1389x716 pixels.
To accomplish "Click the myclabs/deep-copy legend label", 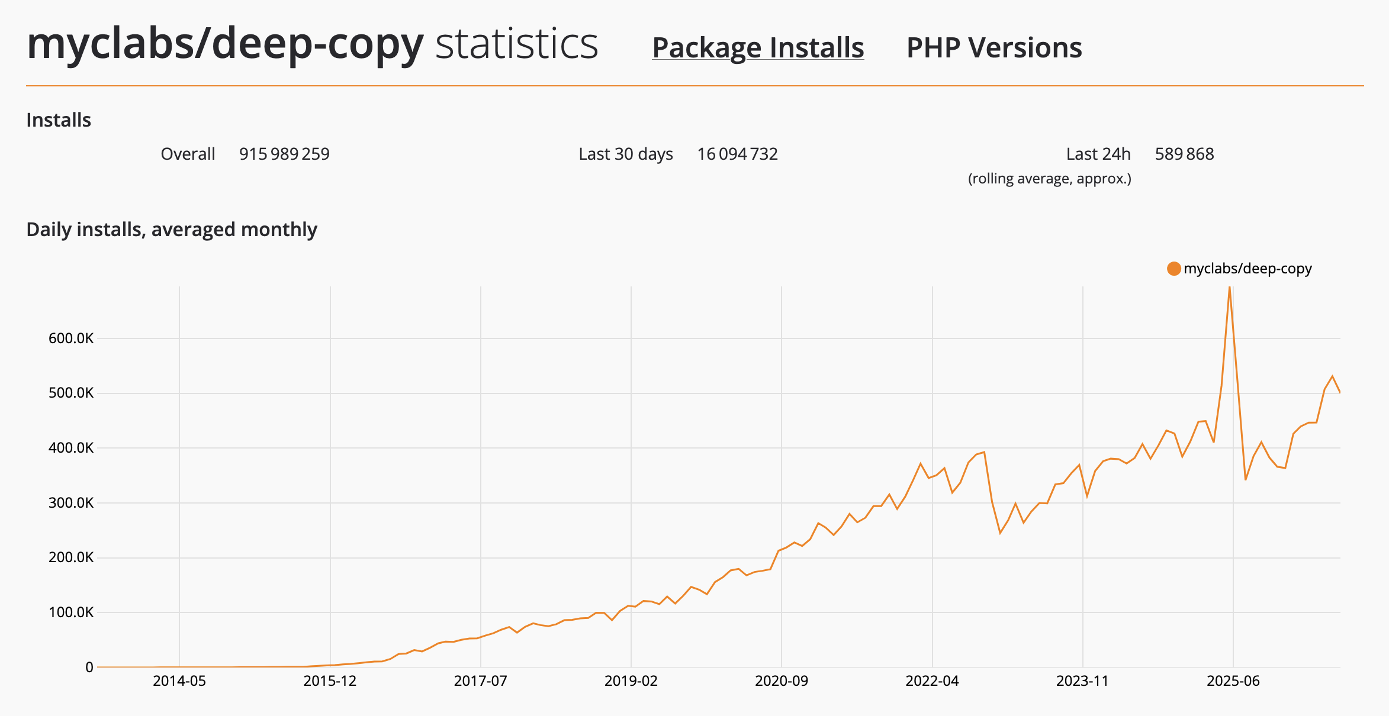I will 1247,269.
